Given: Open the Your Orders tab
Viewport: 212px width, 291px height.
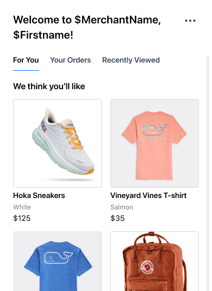Looking at the screenshot, I should pyautogui.click(x=71, y=60).
